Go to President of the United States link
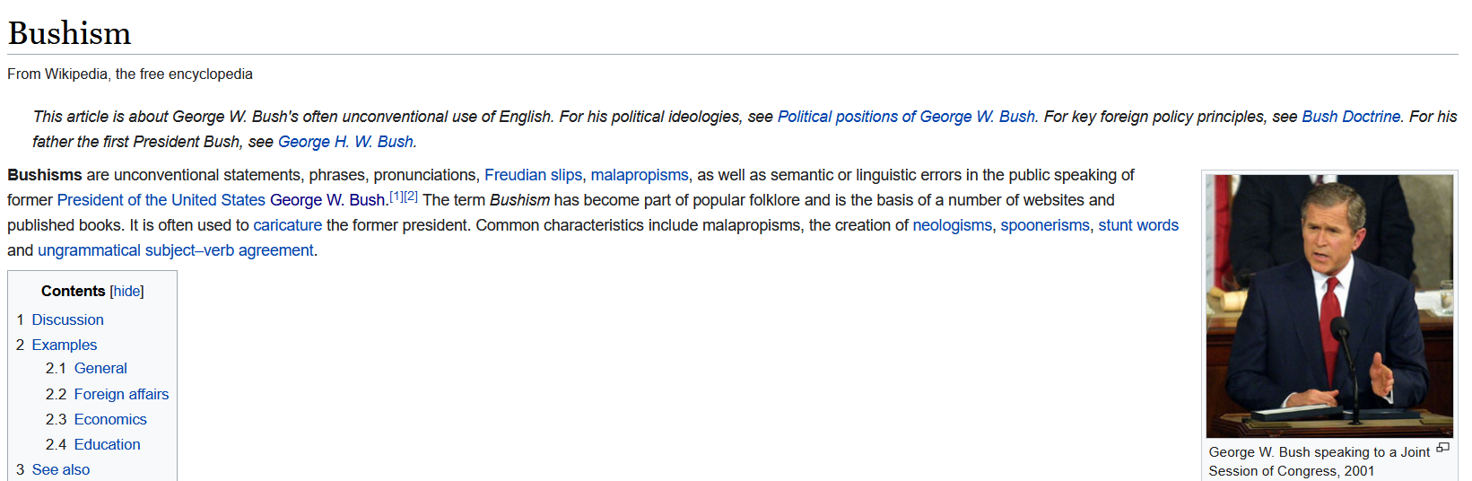Image resolution: width=1472 pixels, height=481 pixels. coord(161,200)
